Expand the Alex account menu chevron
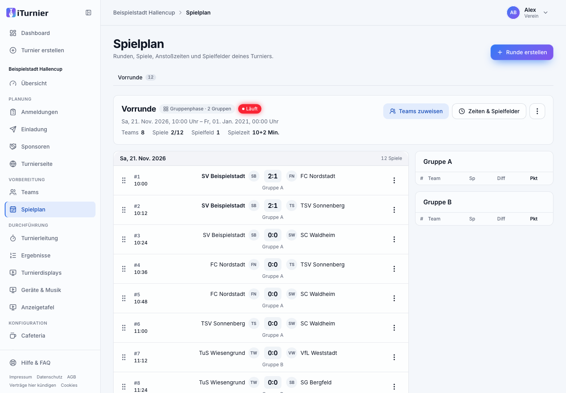 pyautogui.click(x=546, y=13)
